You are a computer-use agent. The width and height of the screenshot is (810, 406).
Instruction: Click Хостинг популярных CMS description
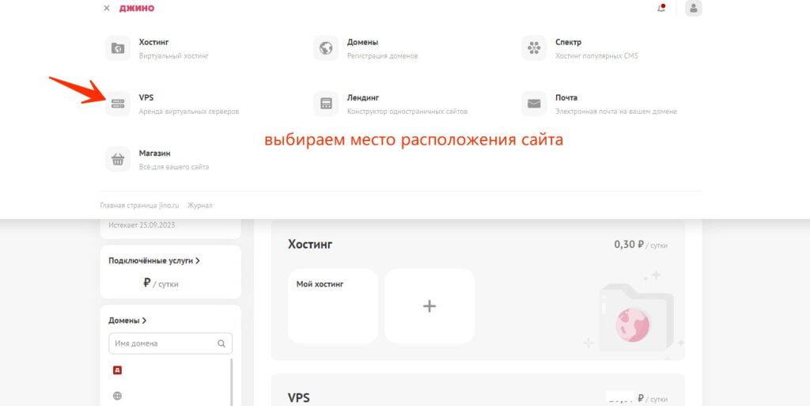[596, 55]
